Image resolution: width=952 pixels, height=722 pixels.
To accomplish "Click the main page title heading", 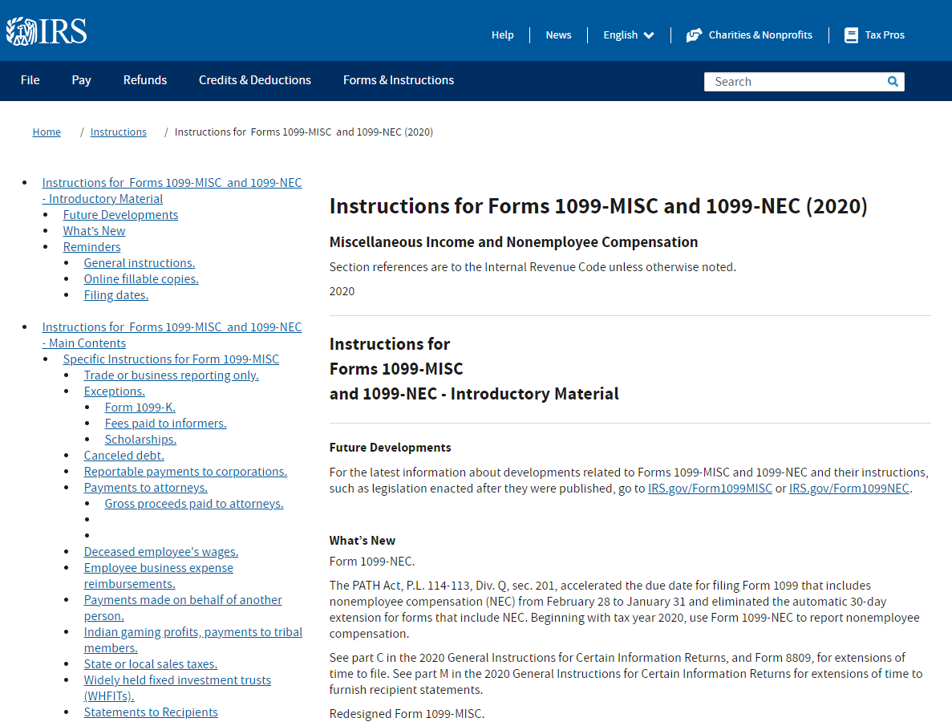I will click(598, 206).
